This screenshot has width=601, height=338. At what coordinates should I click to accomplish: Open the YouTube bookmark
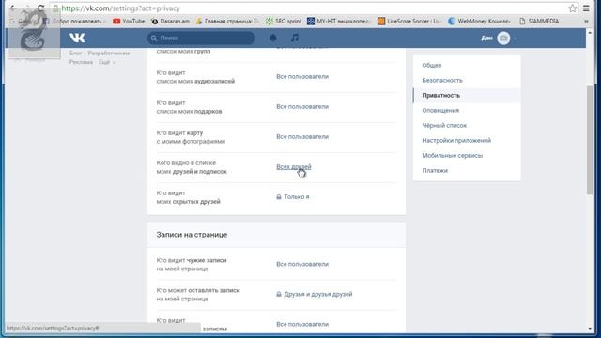(x=129, y=21)
